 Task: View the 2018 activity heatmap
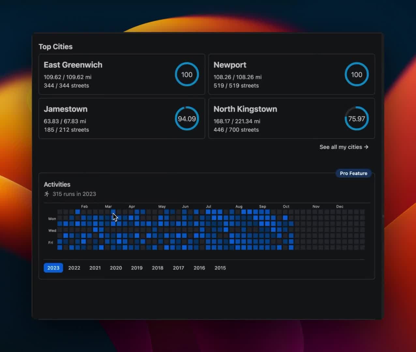[157, 268]
